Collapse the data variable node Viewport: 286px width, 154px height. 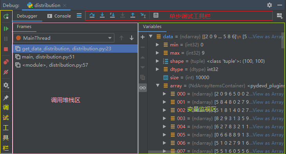coord(151,36)
